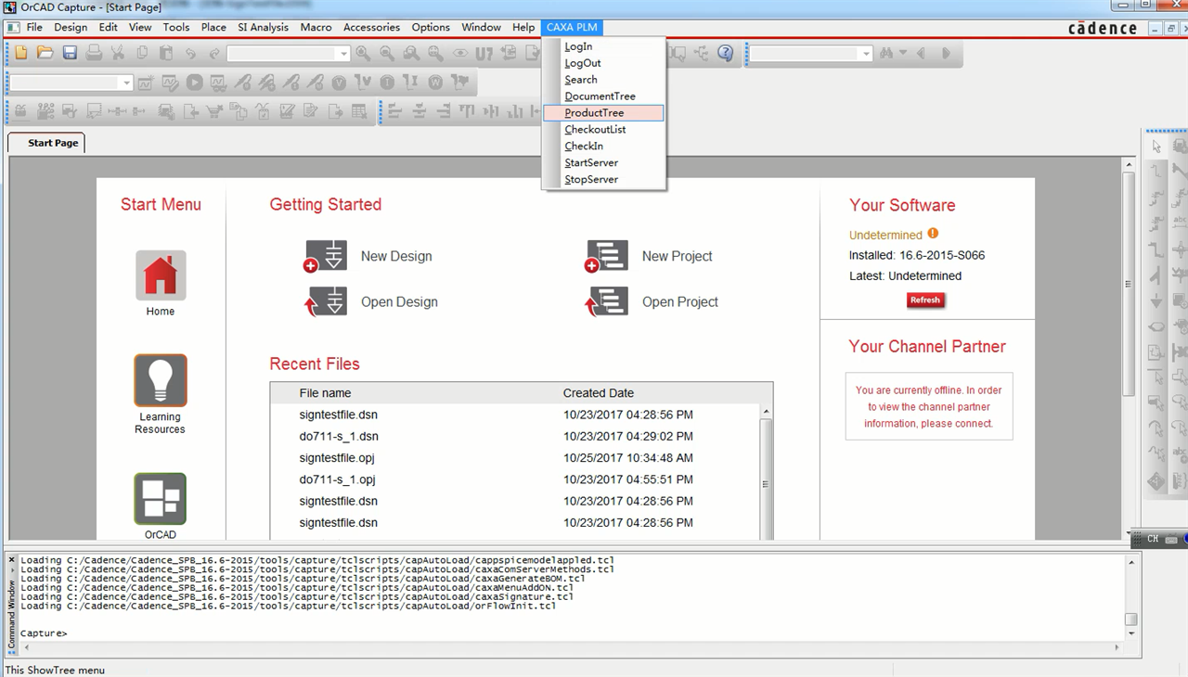Click the Save document icon
The height and width of the screenshot is (677, 1188).
(x=69, y=53)
